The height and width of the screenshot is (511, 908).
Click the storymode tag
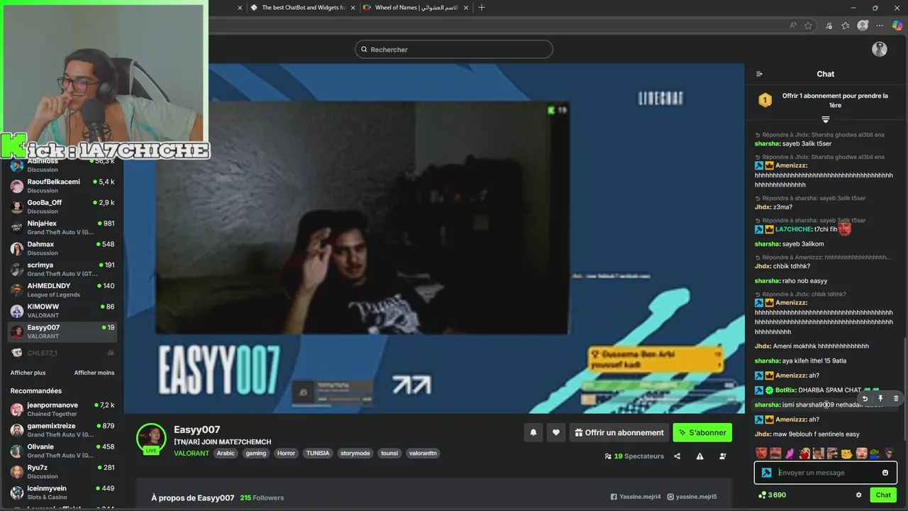click(x=355, y=453)
